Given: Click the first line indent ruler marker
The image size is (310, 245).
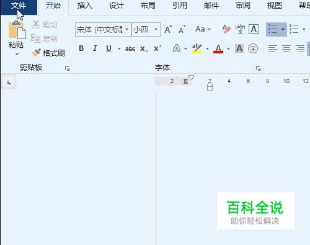Looking at the screenshot, I should pos(192,78).
